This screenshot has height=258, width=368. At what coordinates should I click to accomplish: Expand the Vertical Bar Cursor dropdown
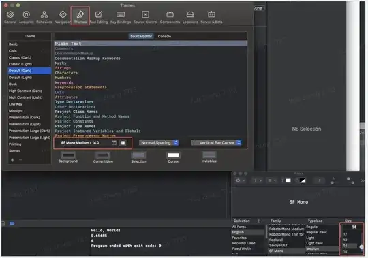click(x=217, y=143)
